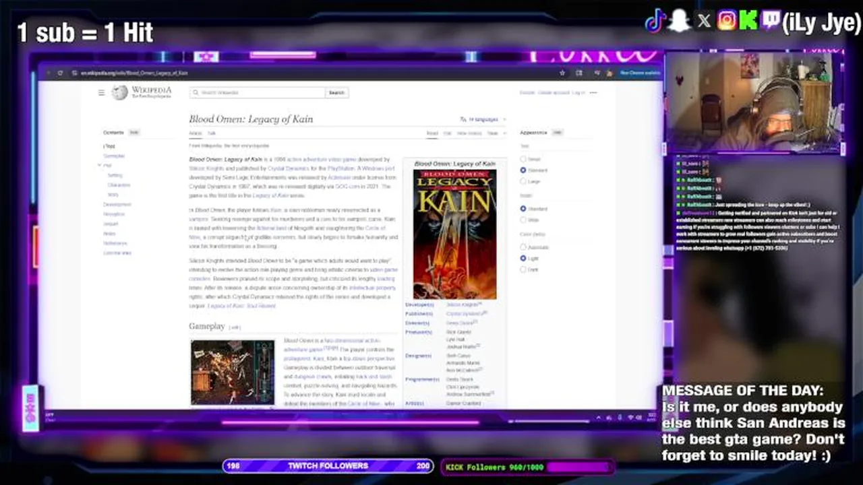Select Small text size
Image resolution: width=863 pixels, height=485 pixels.
point(523,160)
